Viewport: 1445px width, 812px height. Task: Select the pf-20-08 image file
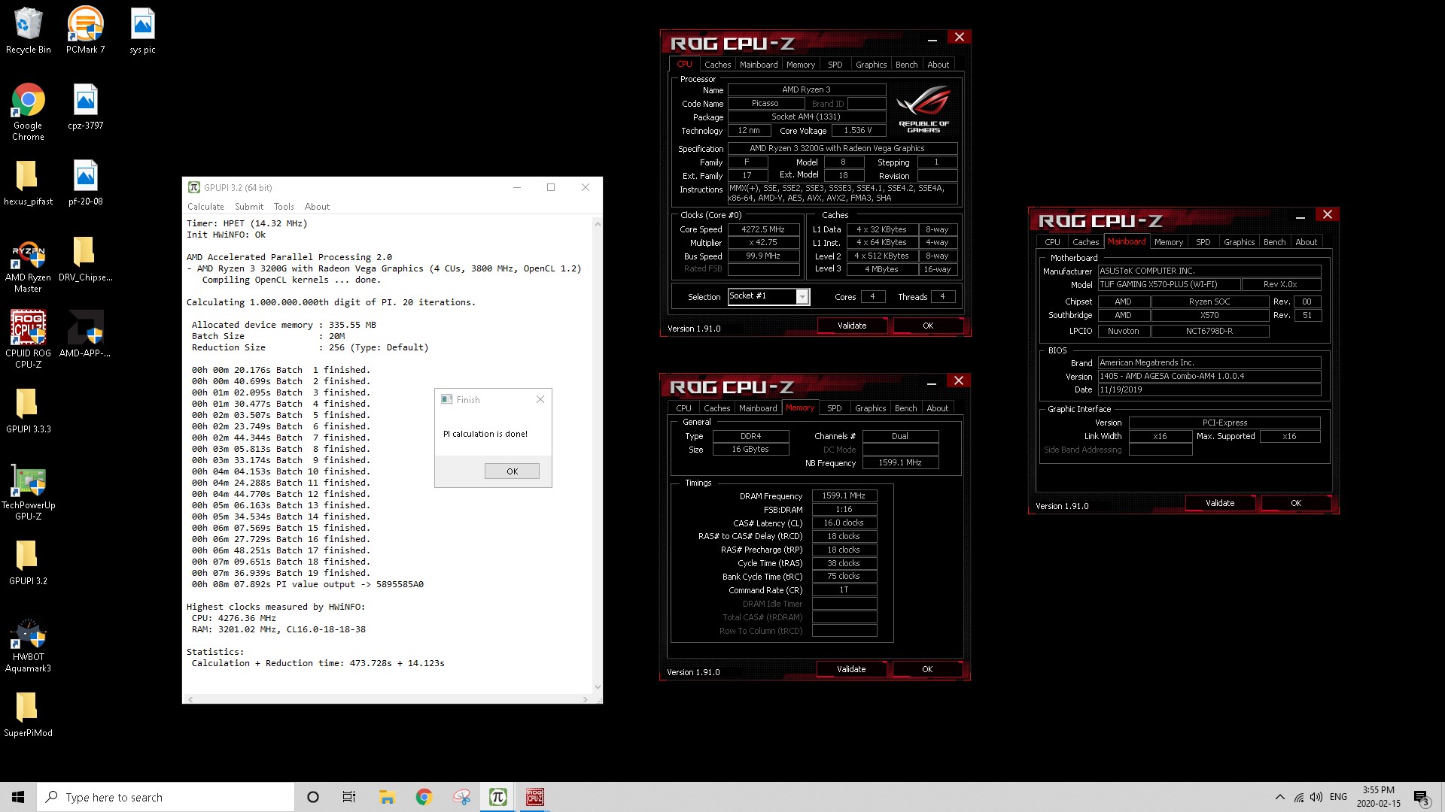[85, 182]
